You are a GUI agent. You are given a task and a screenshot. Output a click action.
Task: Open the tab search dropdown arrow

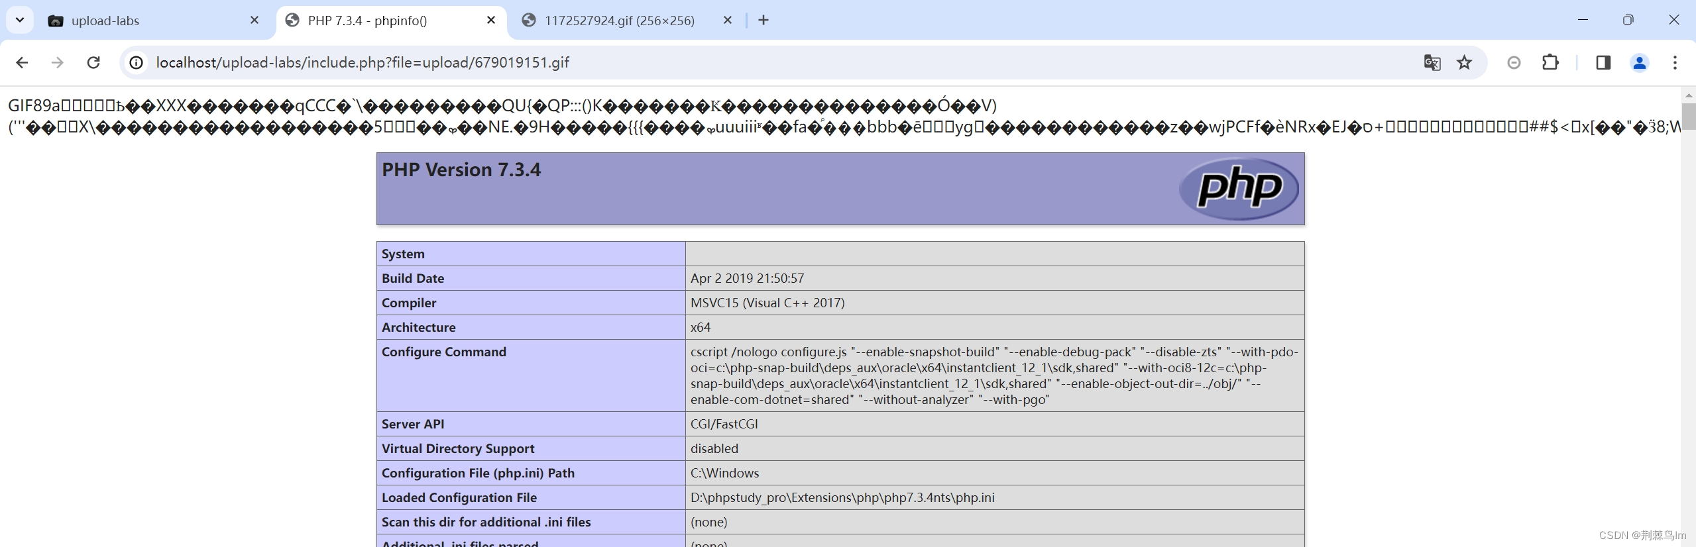tap(20, 20)
